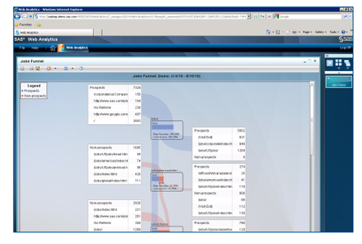Screen dimensions: 362x244
Task: Click the feeds icon in the command bar
Action: [278, 32]
